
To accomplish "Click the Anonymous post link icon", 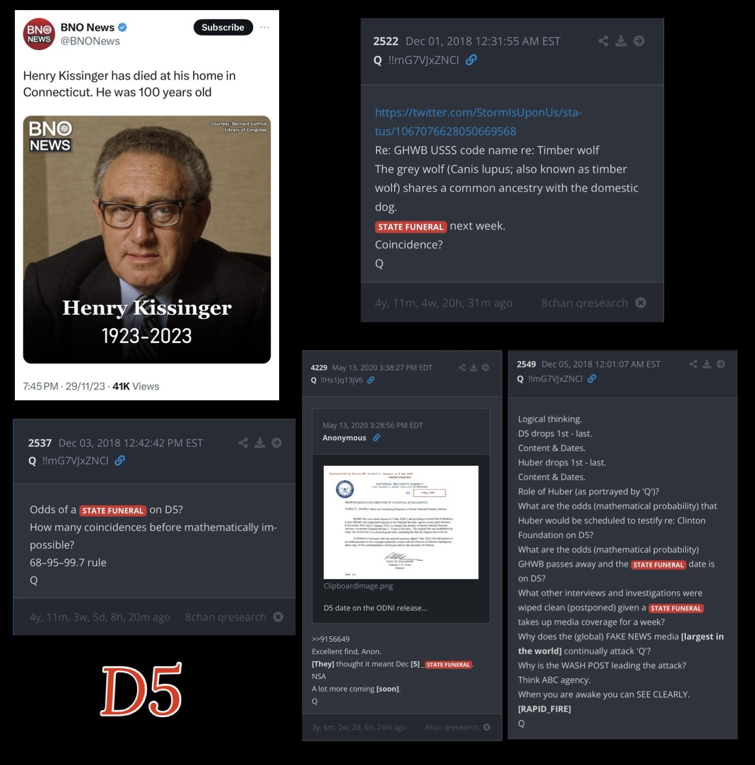I will (376, 438).
